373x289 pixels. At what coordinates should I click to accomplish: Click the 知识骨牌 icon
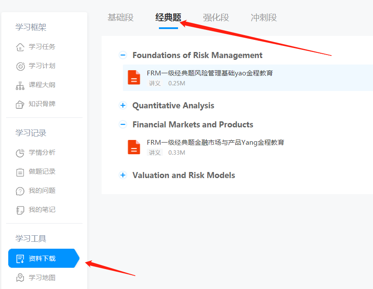pyautogui.click(x=20, y=104)
